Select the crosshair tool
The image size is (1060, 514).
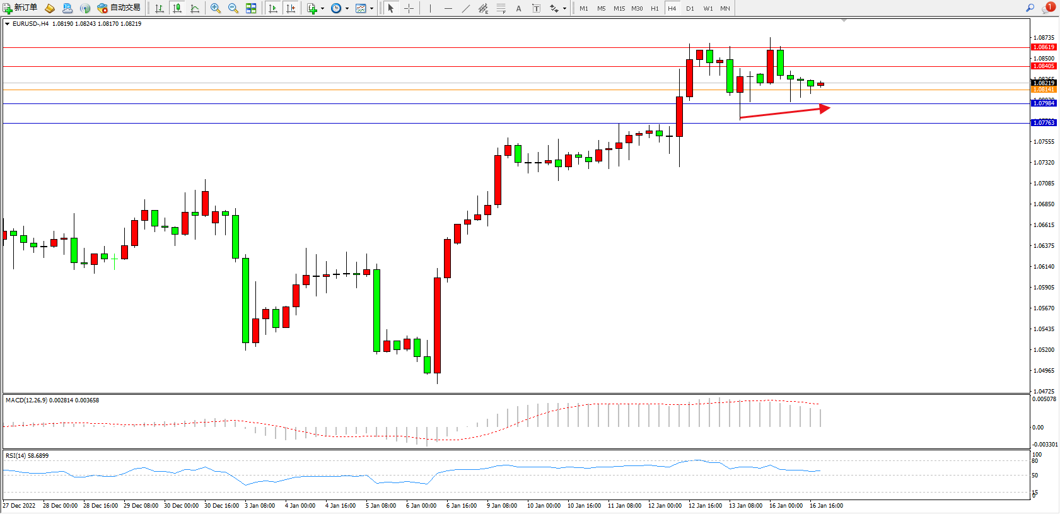click(409, 8)
